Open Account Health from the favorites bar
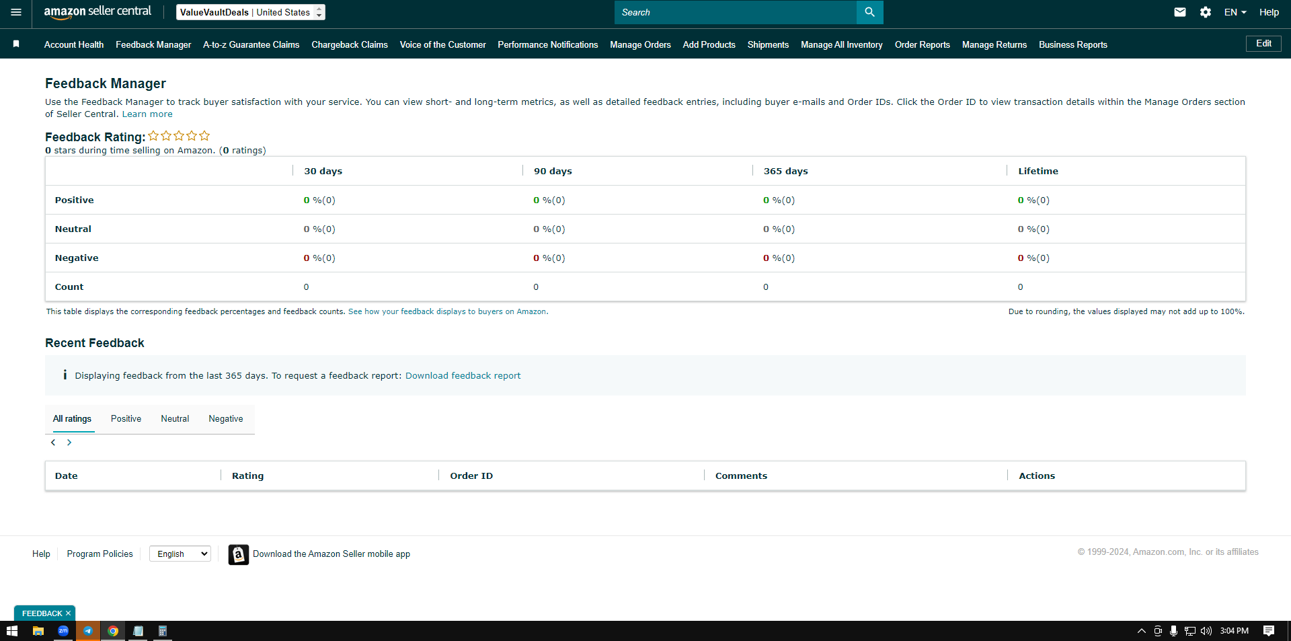Viewport: 1291px width, 641px height. coord(74,44)
